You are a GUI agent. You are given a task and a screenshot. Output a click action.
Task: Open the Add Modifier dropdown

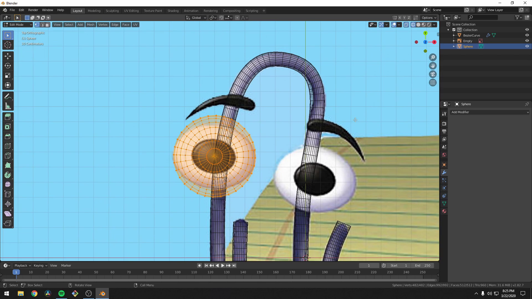pyautogui.click(x=490, y=112)
